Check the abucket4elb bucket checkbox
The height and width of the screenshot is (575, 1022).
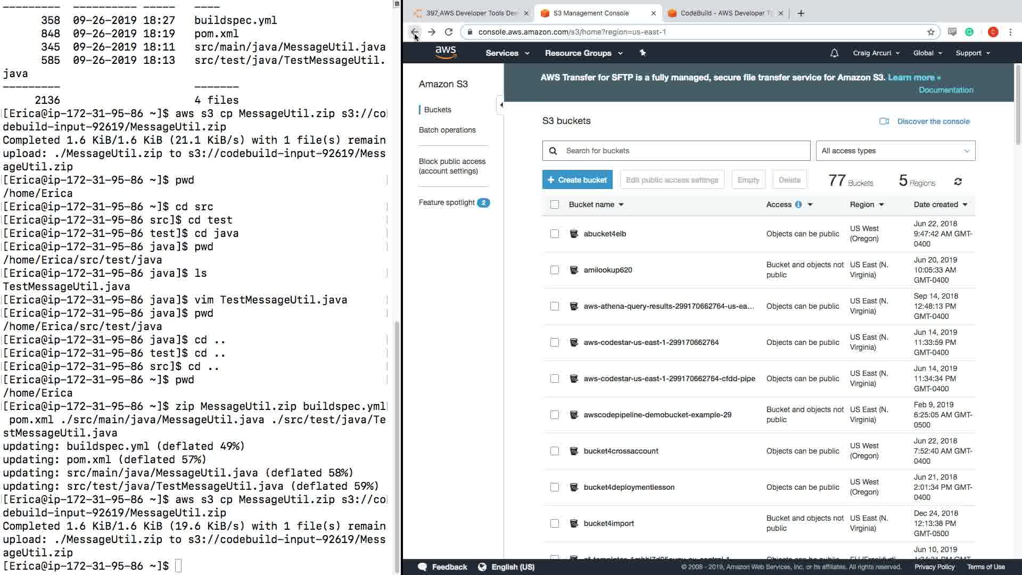[x=554, y=234]
